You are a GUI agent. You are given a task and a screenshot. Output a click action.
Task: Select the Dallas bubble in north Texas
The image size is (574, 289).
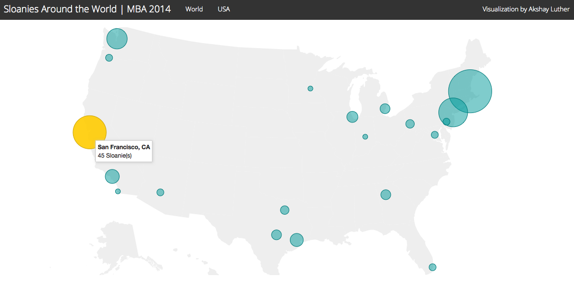pyautogui.click(x=285, y=210)
